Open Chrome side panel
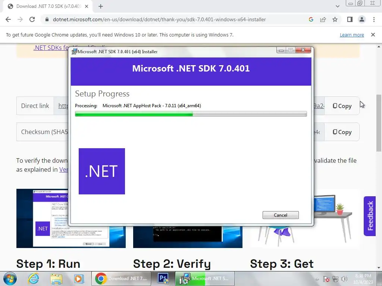 click(x=350, y=19)
